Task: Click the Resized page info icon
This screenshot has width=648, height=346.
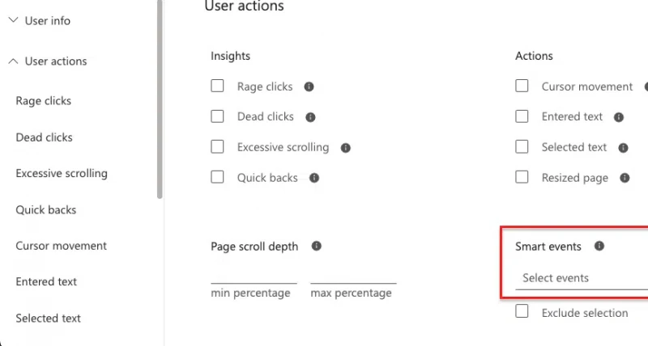Action: [625, 178]
